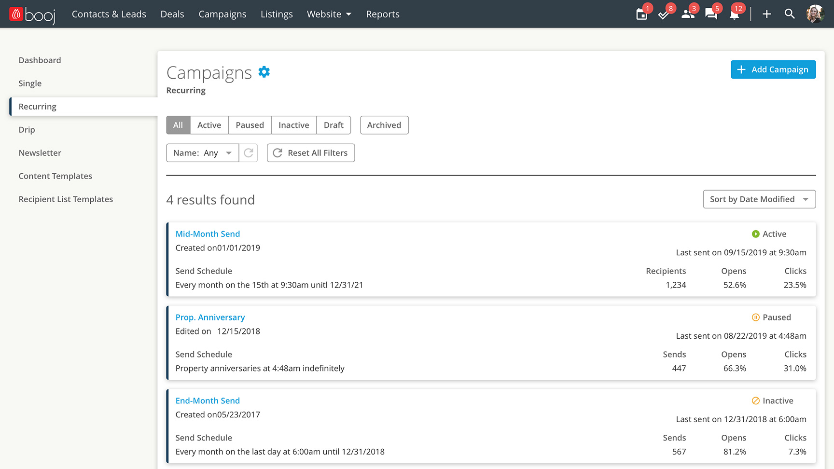This screenshot has width=834, height=469.
Task: Click the booj logo
Action: [x=32, y=14]
